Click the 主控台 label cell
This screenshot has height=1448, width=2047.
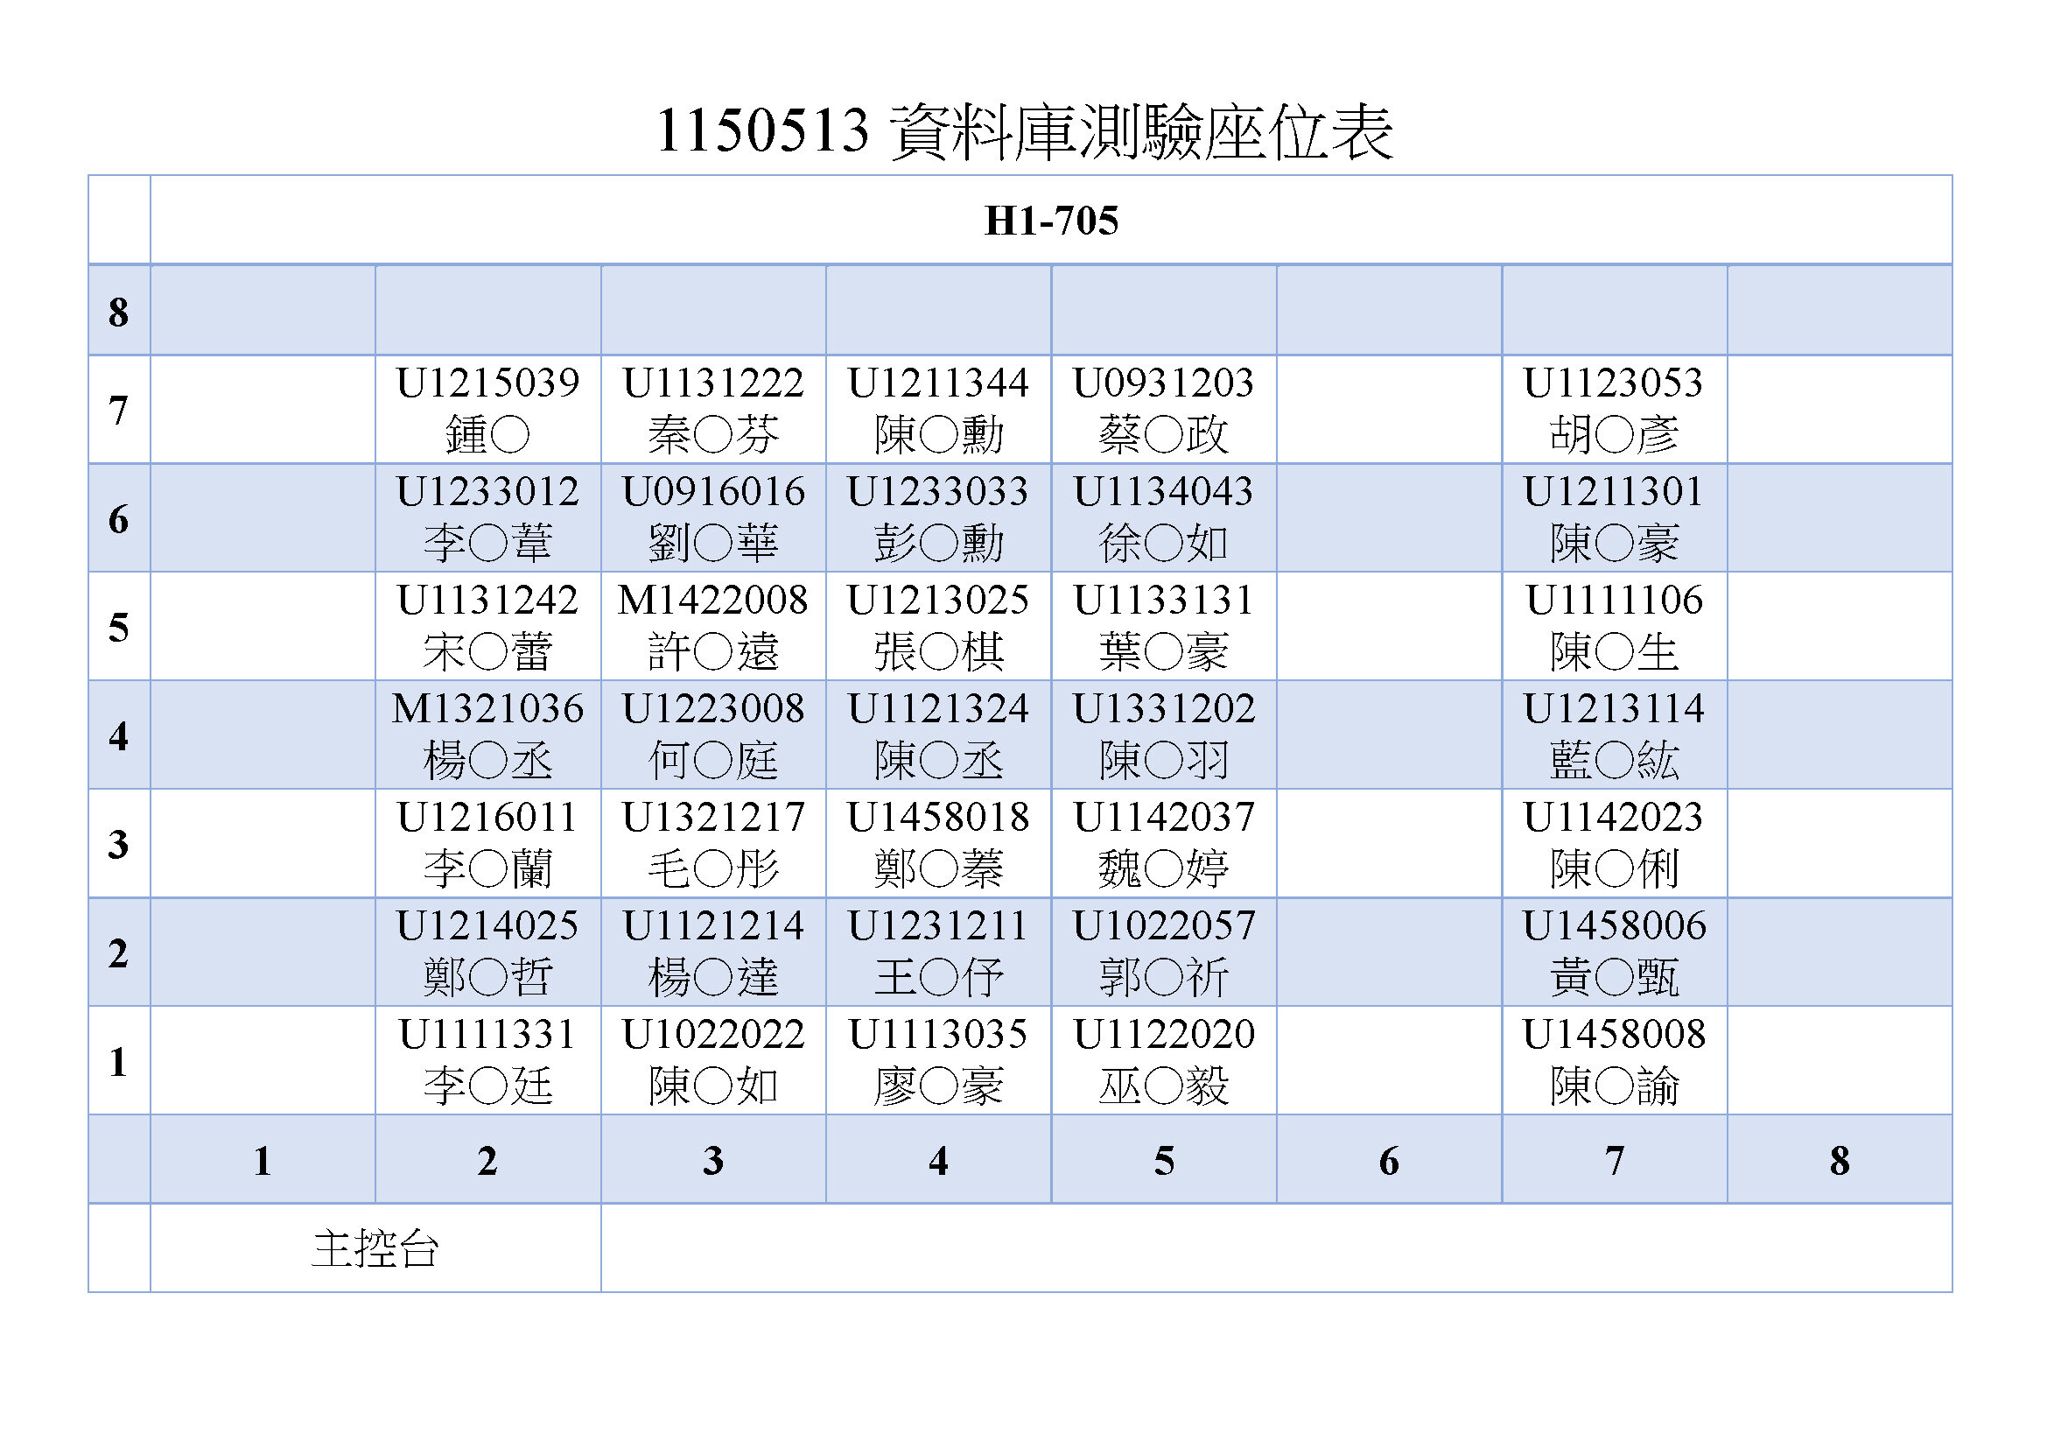[x=375, y=1248]
